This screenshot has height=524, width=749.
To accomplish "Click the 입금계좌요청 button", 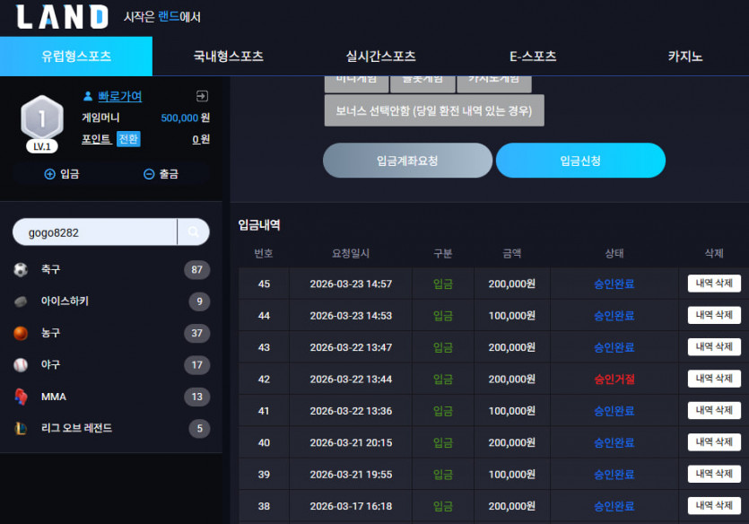I will click(407, 161).
